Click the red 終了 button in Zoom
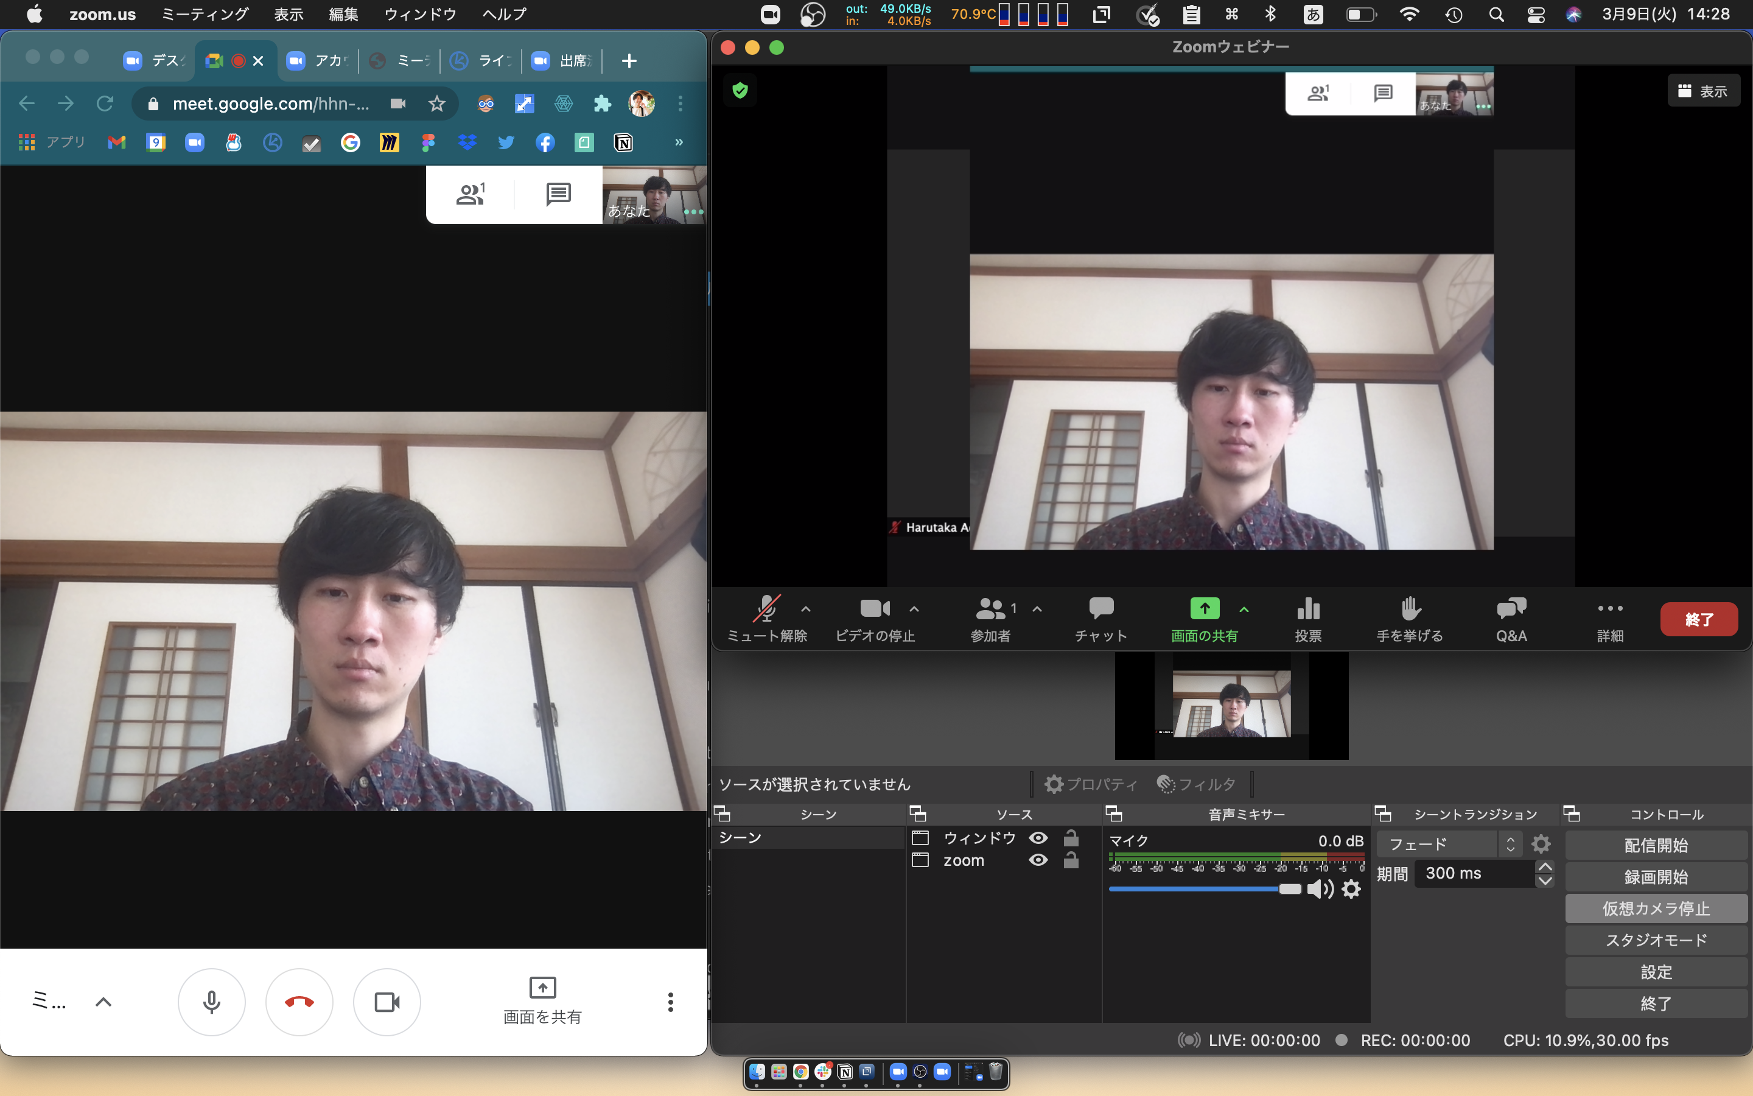Viewport: 1753px width, 1096px height. 1698,620
